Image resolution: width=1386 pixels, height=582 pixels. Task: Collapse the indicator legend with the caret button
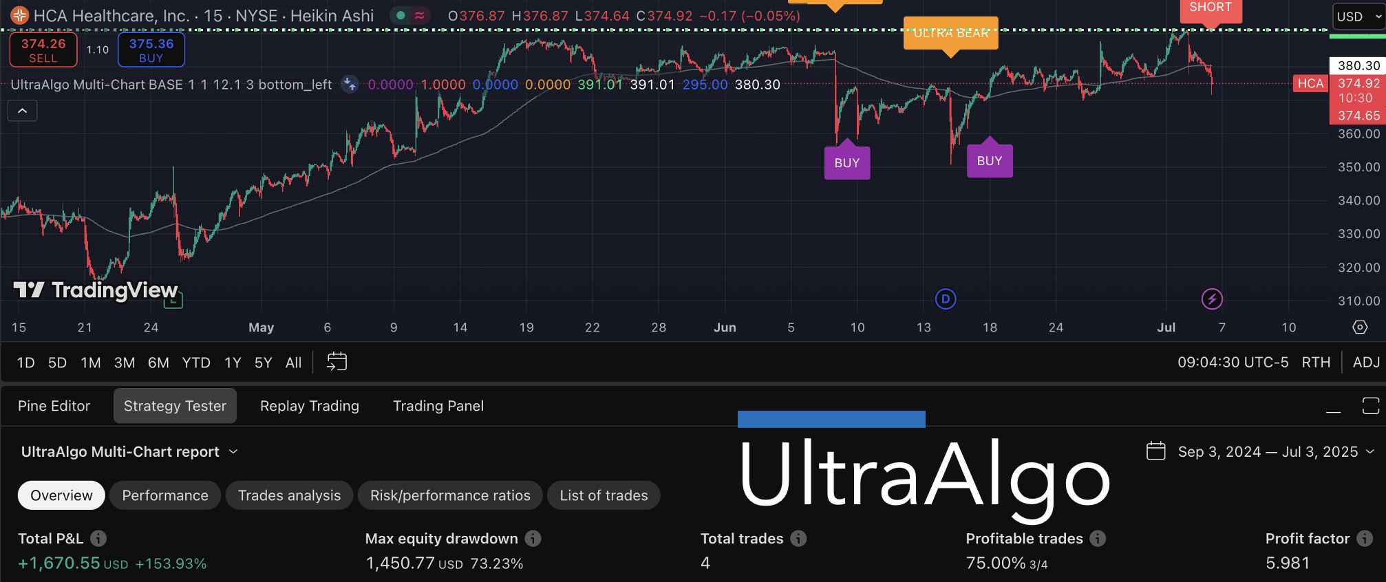click(x=22, y=111)
